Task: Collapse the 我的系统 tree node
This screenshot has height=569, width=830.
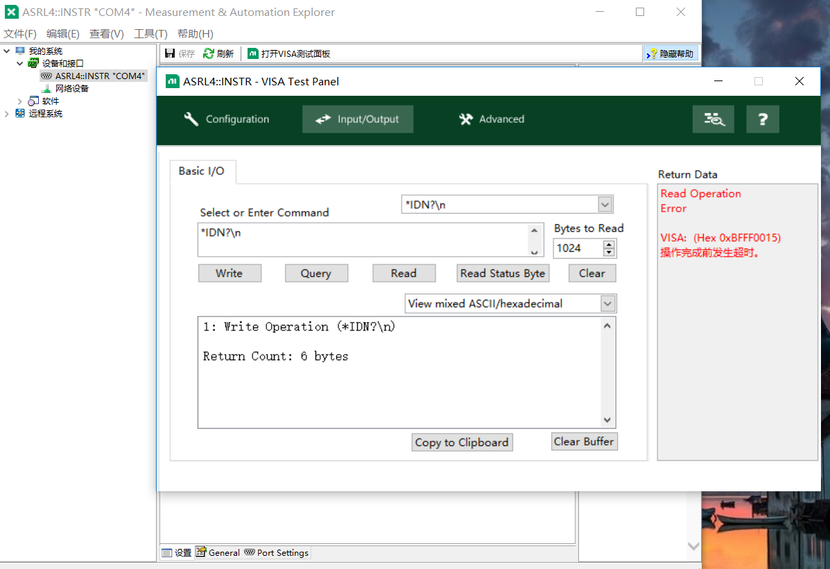Action: 7,51
